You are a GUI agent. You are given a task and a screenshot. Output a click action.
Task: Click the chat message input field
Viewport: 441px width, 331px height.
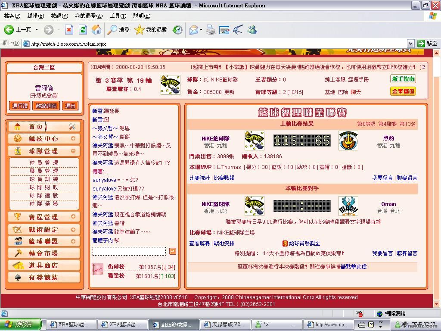click(129, 251)
